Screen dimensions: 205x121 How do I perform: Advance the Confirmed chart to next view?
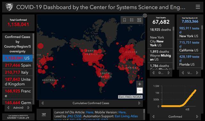[197, 117]
